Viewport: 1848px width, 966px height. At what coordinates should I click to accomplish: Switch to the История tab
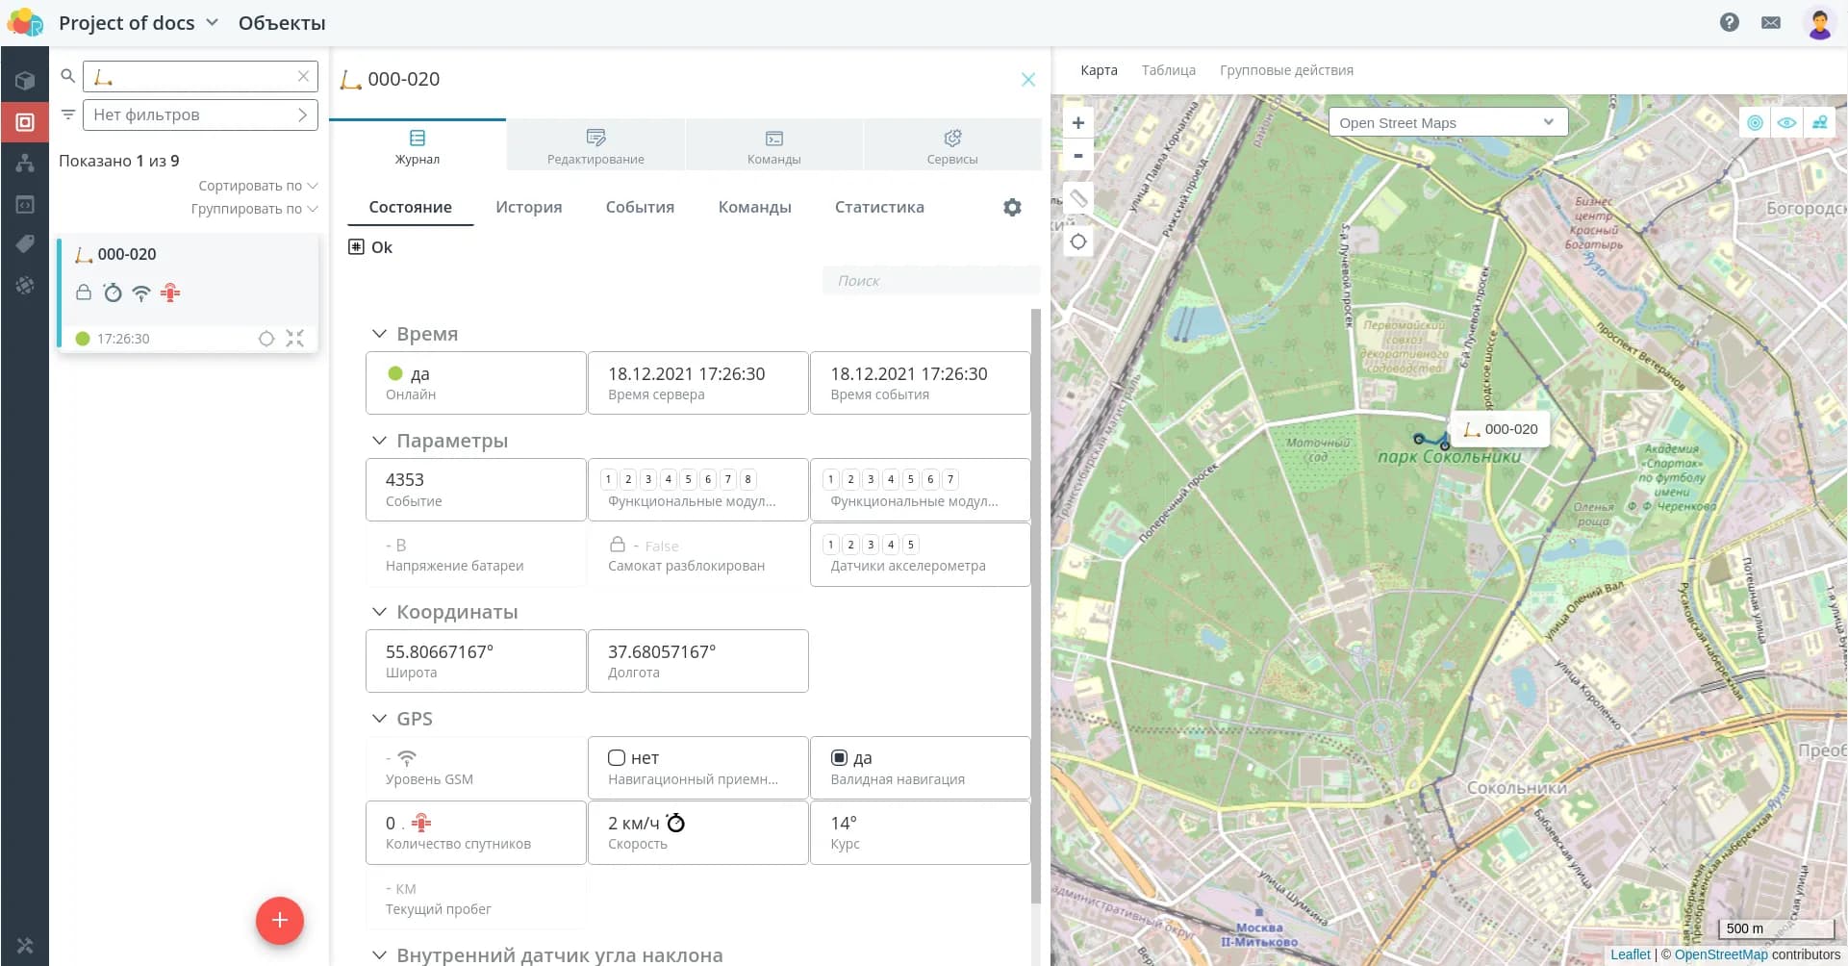pos(528,207)
